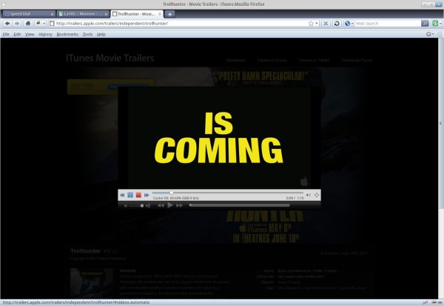Mute using the video player speaker icon
This screenshot has height=306, width=444.
coord(309,195)
